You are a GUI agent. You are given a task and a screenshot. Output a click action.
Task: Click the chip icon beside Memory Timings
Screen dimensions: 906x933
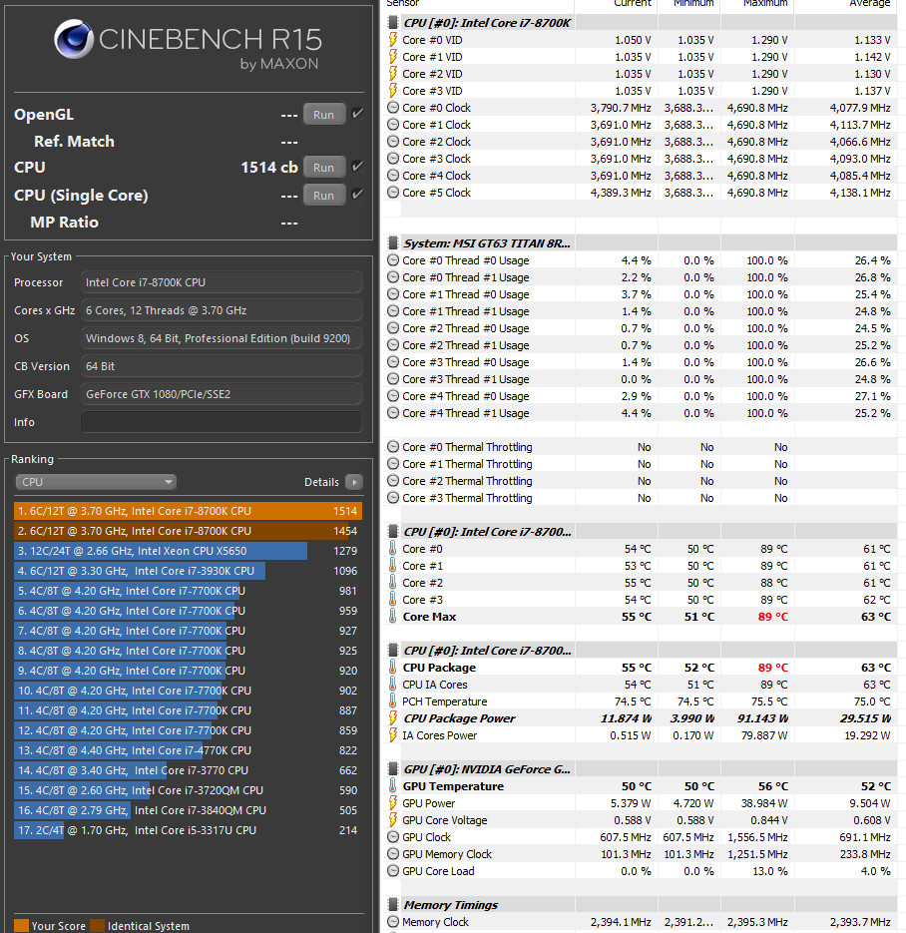(x=392, y=904)
